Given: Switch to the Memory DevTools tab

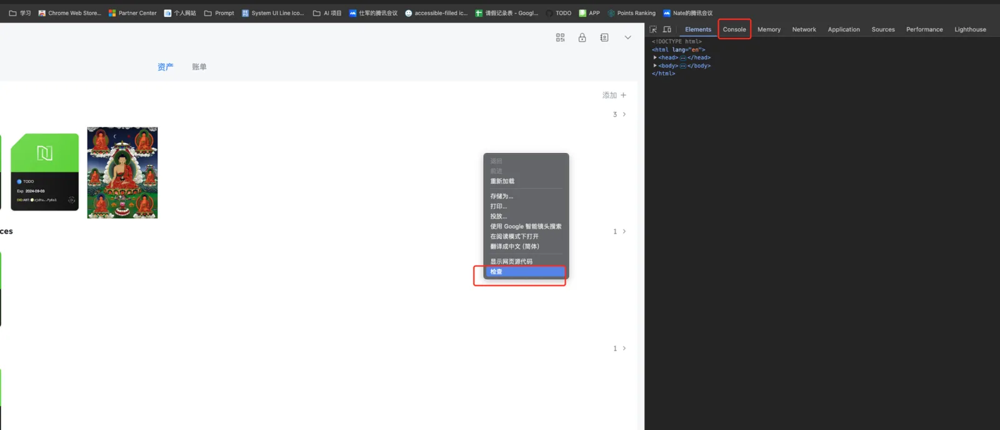Looking at the screenshot, I should [x=769, y=29].
